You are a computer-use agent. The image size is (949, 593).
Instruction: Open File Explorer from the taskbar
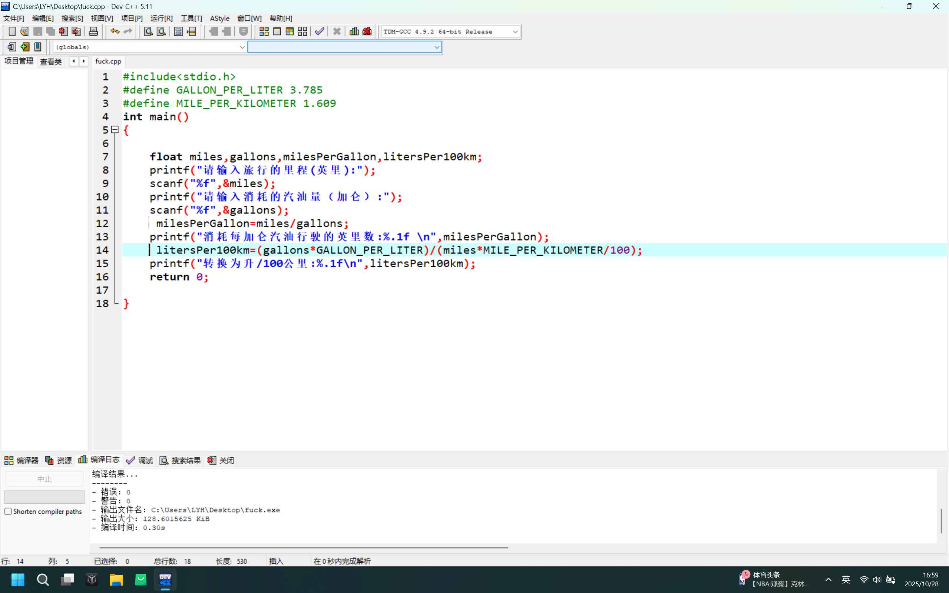click(116, 580)
